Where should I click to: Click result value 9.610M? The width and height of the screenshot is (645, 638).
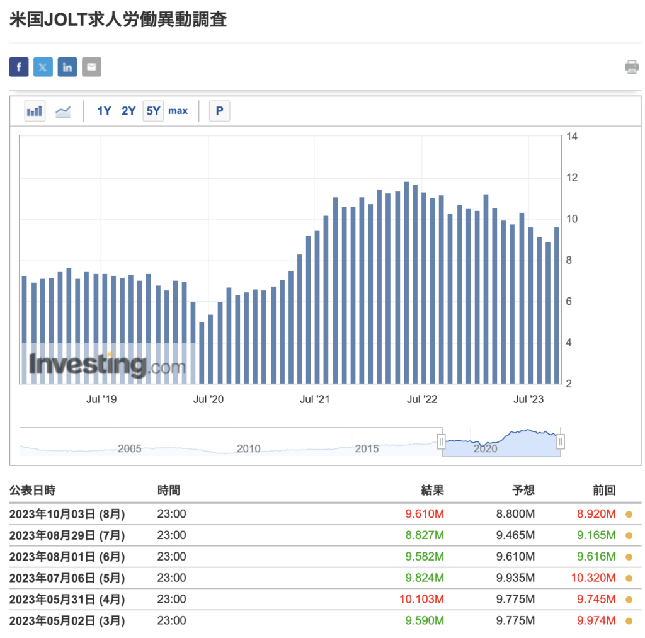point(425,514)
